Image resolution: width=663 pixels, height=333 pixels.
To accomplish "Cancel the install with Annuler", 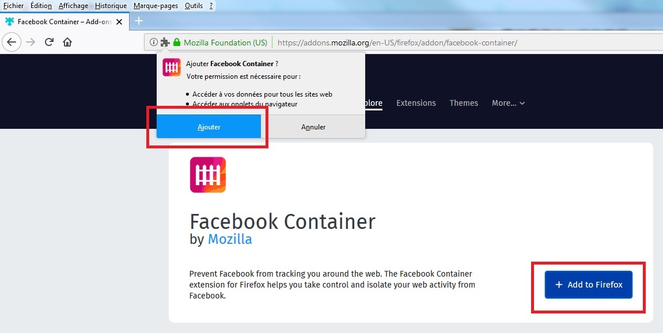I will click(x=313, y=127).
